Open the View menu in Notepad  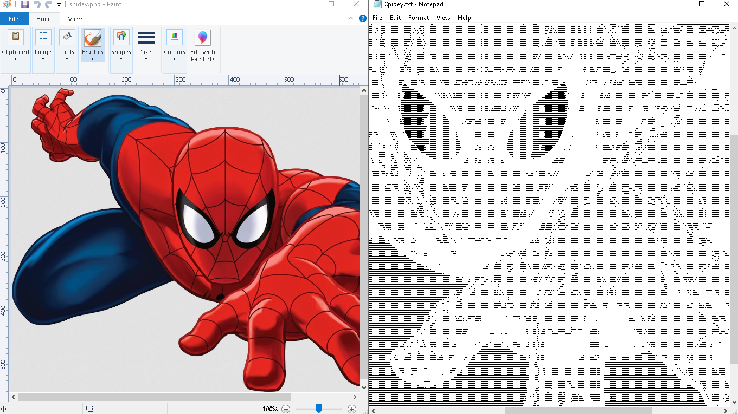tap(443, 18)
